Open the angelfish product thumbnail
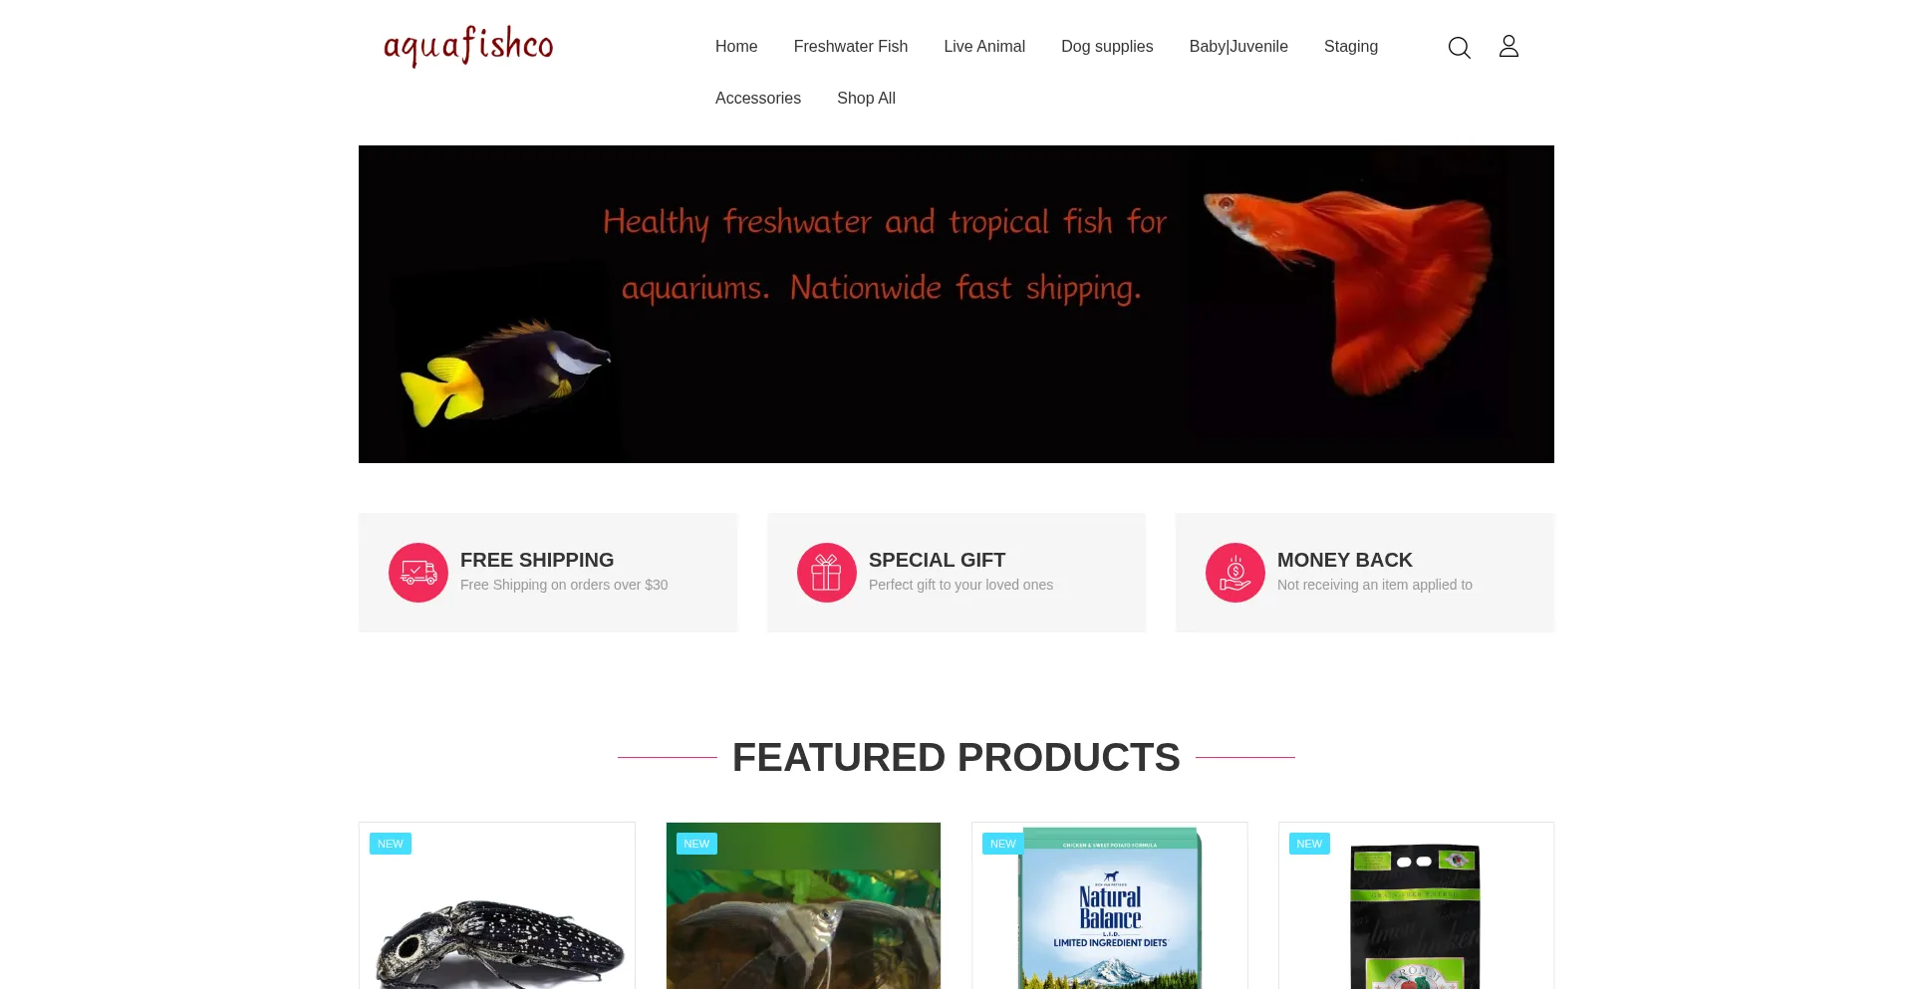 point(803,906)
